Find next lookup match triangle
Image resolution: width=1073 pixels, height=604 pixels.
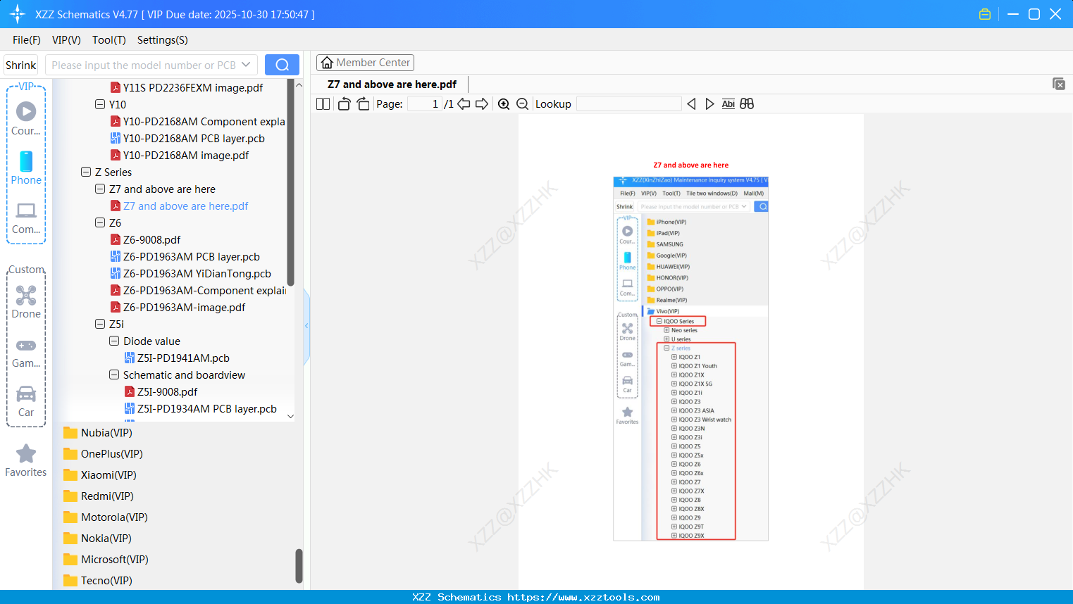(x=709, y=104)
